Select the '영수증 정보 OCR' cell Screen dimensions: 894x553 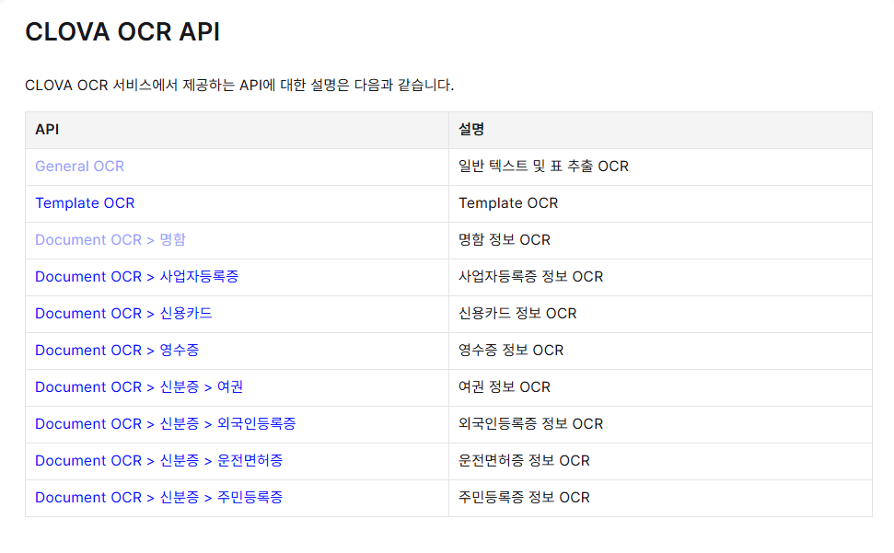coord(660,351)
